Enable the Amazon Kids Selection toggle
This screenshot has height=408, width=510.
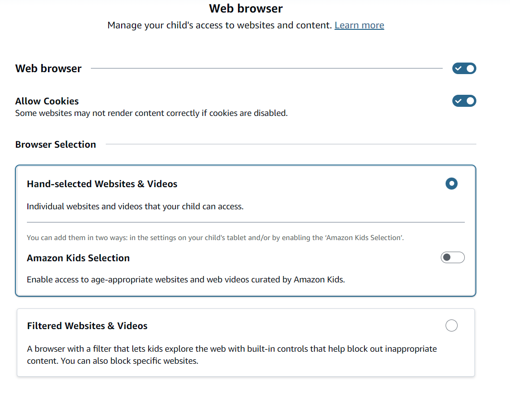pyautogui.click(x=452, y=257)
